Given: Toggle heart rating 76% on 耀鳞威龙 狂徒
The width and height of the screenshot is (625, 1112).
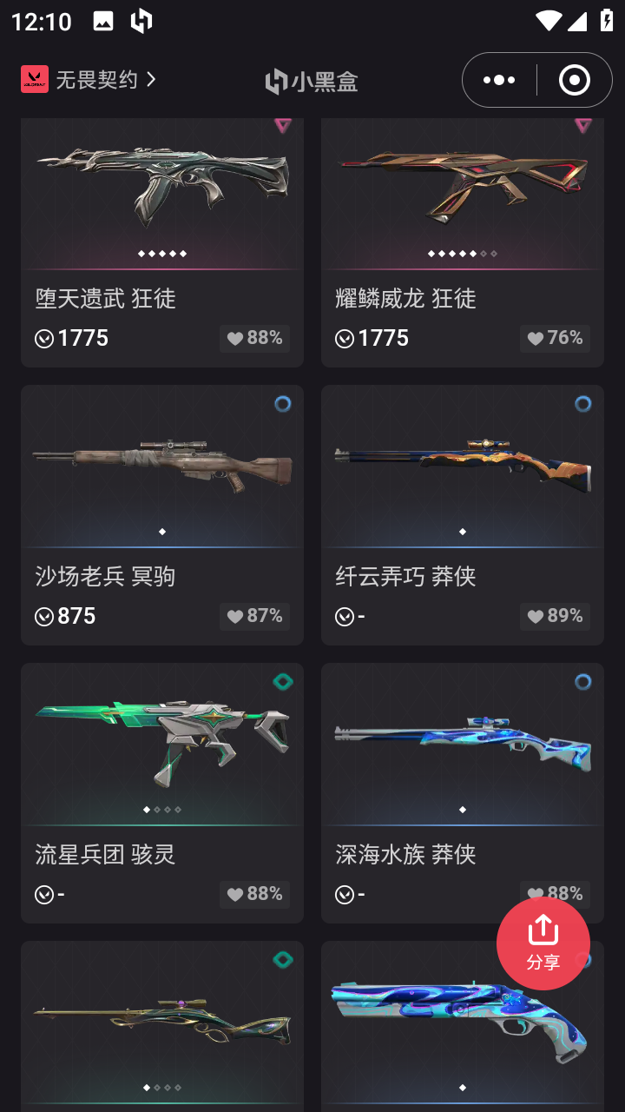Looking at the screenshot, I should pyautogui.click(x=555, y=338).
